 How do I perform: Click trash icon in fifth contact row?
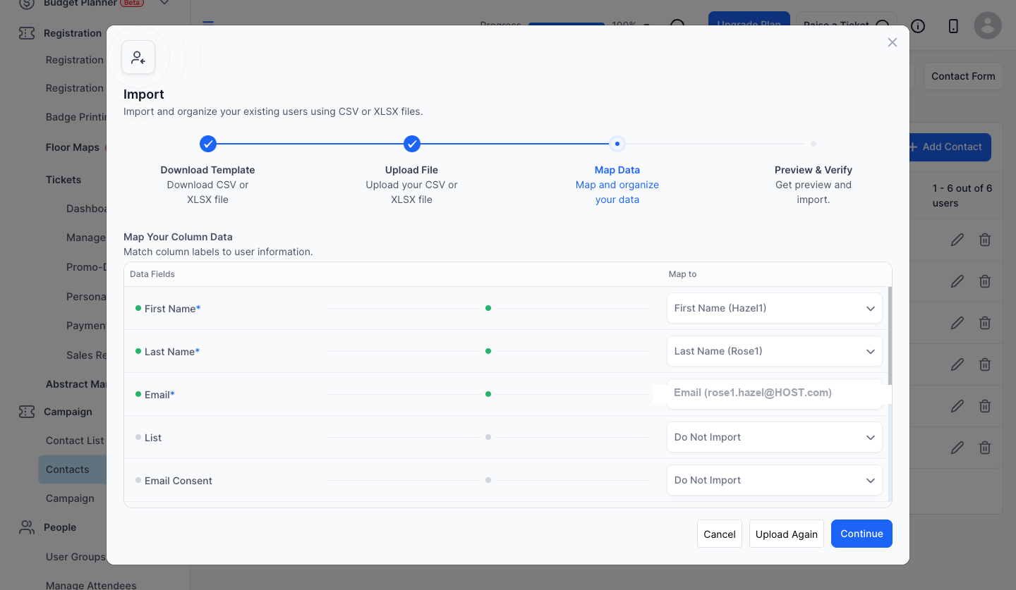tap(985, 406)
